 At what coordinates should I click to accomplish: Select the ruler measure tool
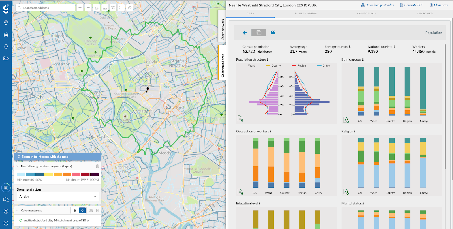105,8
